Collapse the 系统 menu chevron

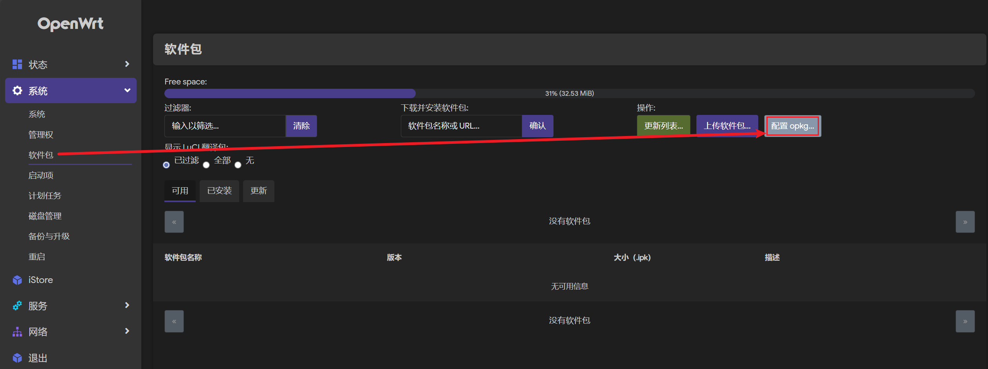coord(127,90)
